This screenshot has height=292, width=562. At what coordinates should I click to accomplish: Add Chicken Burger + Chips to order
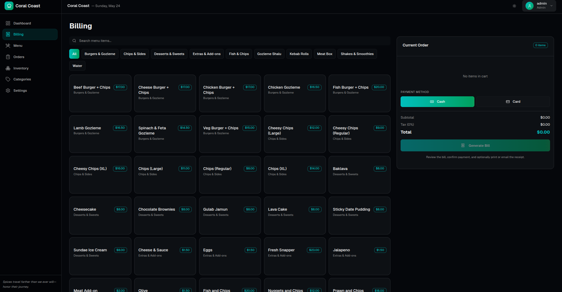pos(230,93)
